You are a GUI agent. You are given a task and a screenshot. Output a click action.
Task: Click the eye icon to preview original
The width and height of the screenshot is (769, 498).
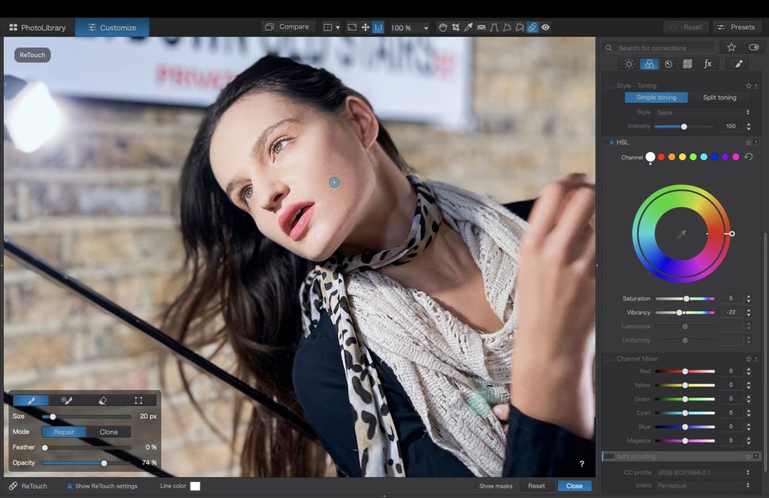click(x=545, y=27)
